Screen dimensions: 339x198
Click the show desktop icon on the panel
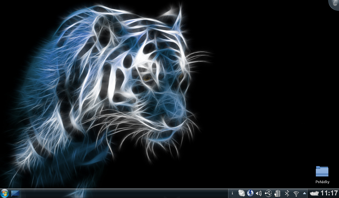pos(15,193)
